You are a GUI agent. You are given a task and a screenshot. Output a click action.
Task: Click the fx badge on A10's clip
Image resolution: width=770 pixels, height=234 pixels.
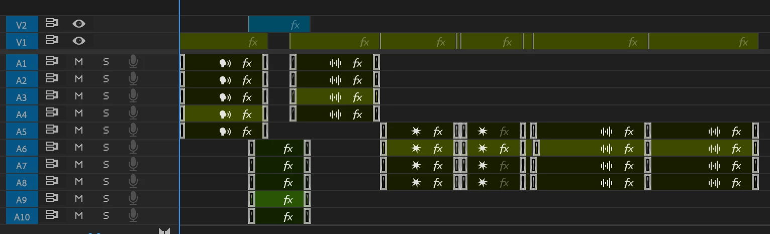click(x=288, y=217)
